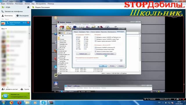Open Windows Media Player from the taskbar

pyautogui.click(x=35, y=103)
